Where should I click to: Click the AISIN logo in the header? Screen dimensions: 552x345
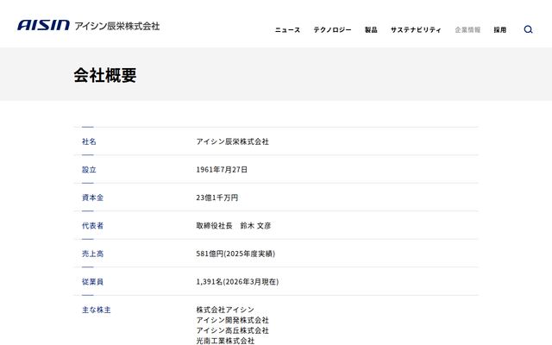coord(43,25)
